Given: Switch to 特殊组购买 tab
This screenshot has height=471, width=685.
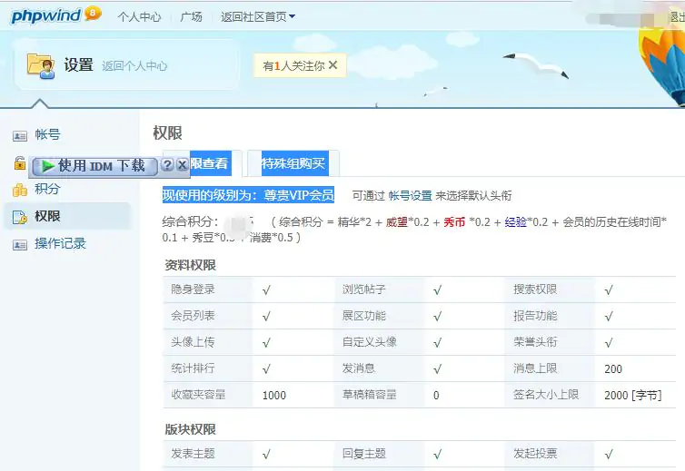Looking at the screenshot, I should [293, 163].
